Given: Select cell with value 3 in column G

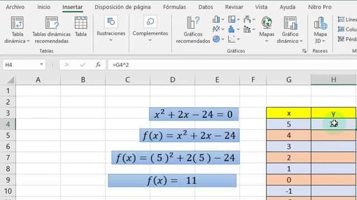Looking at the screenshot, I should pyautogui.click(x=289, y=147).
